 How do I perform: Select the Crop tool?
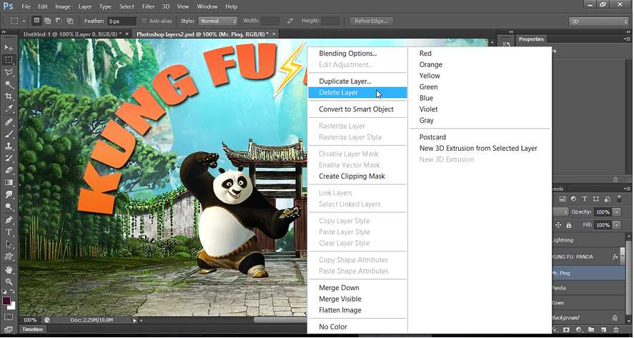tap(9, 96)
